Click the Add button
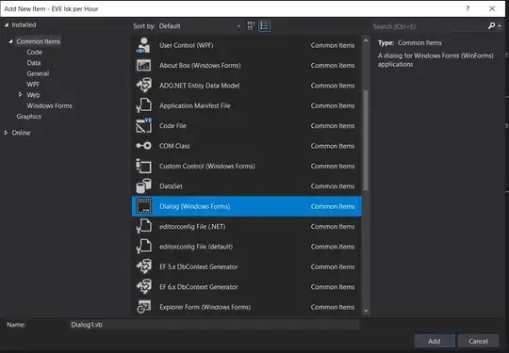This screenshot has height=353, width=509. [x=434, y=341]
